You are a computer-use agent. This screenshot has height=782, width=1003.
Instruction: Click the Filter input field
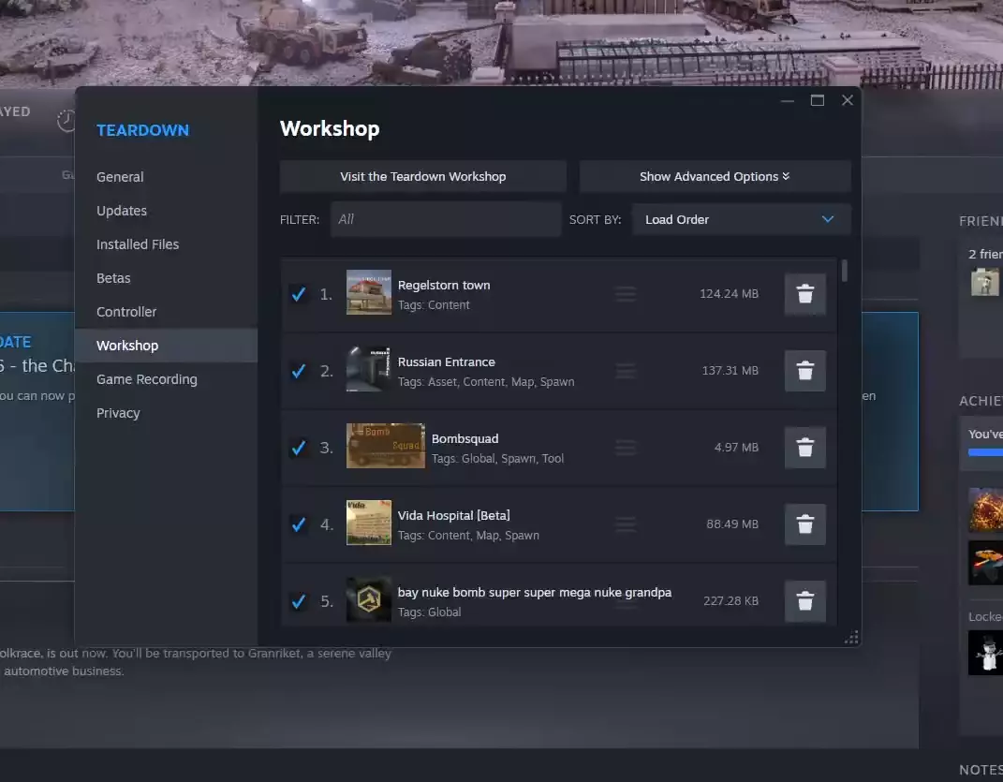point(446,219)
